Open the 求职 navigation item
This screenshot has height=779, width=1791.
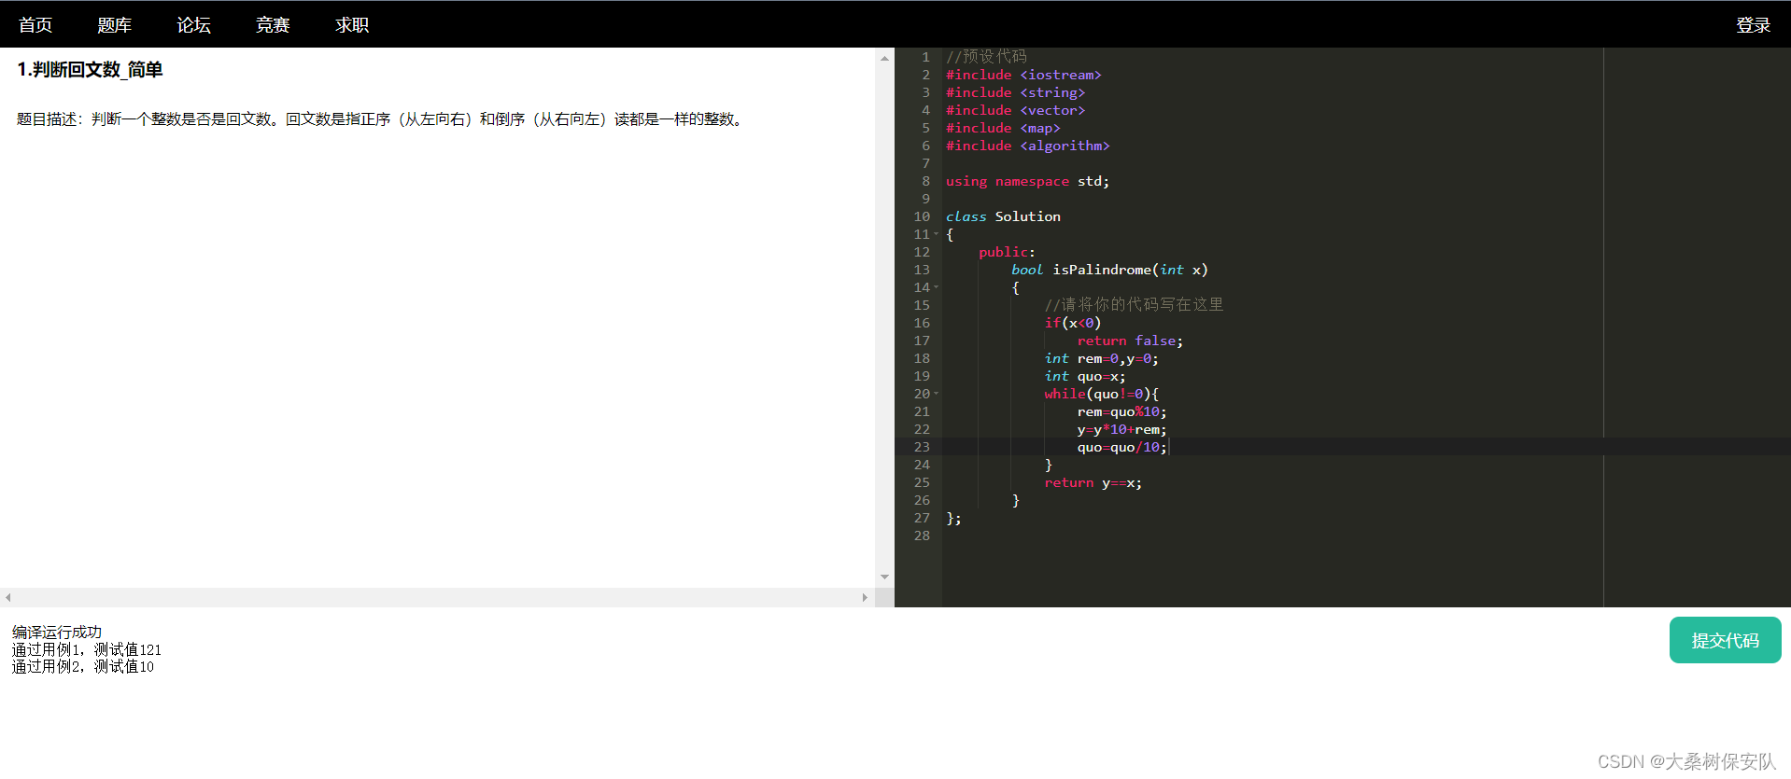tap(352, 25)
